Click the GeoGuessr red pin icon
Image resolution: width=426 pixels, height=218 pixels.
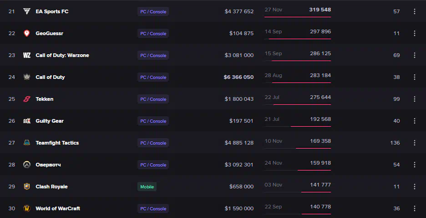point(26,33)
